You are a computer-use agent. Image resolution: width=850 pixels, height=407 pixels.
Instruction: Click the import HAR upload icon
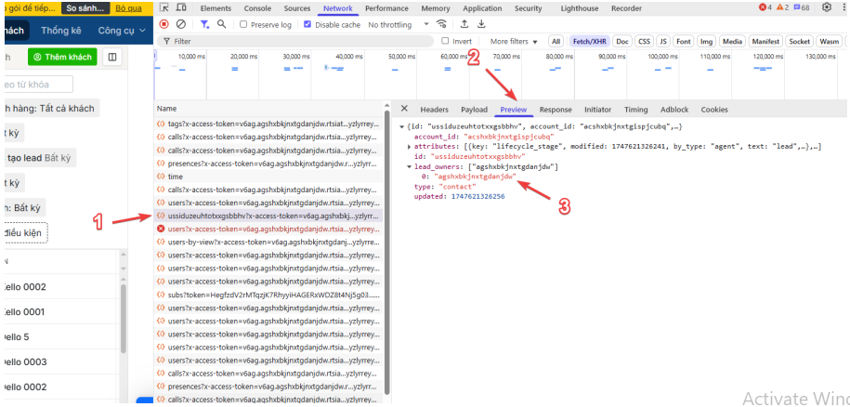(464, 24)
